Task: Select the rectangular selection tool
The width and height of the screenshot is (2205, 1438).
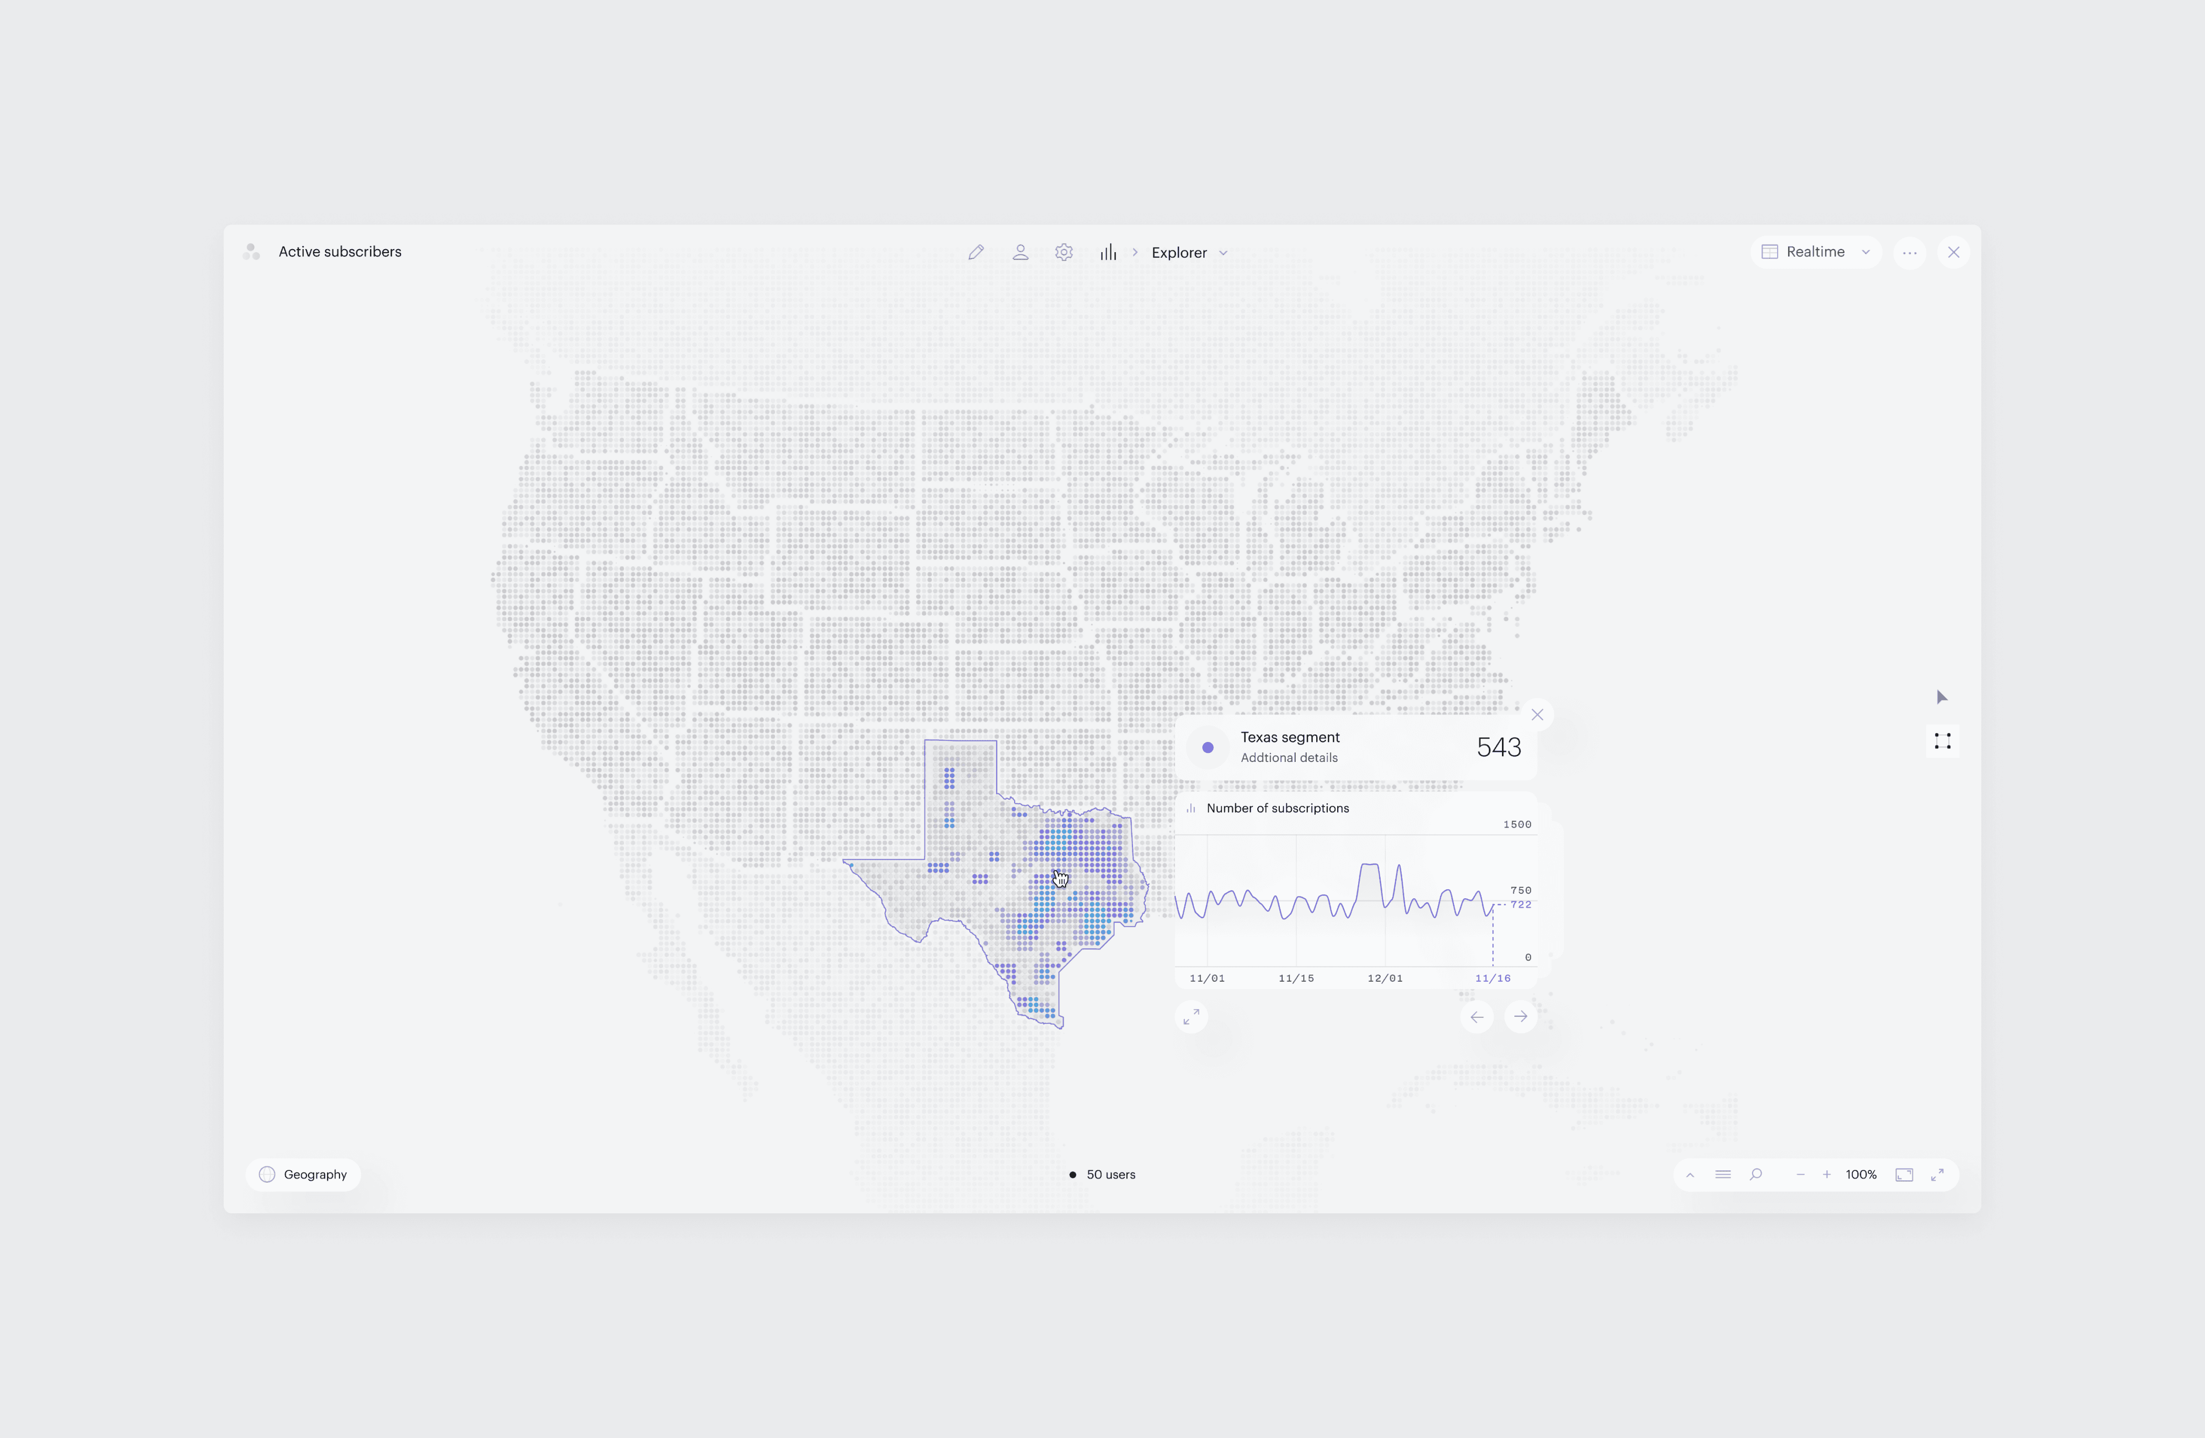Action: (1943, 741)
